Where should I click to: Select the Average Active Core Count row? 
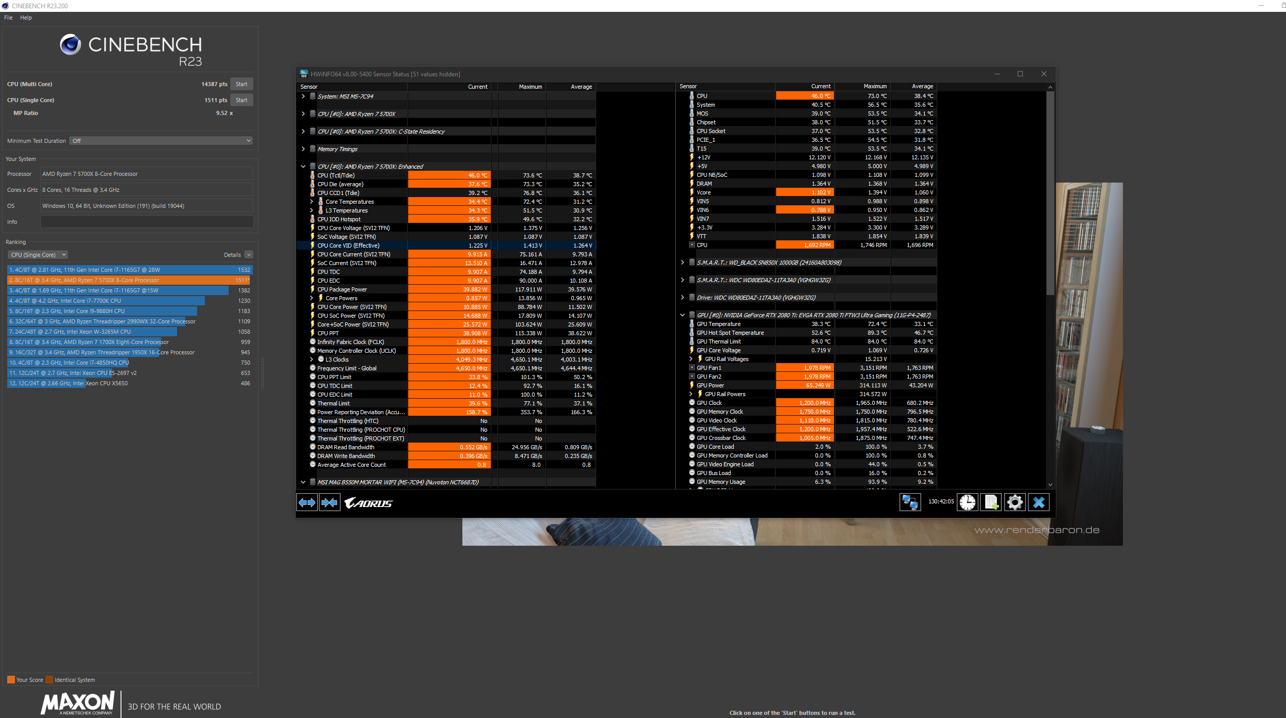coord(446,465)
